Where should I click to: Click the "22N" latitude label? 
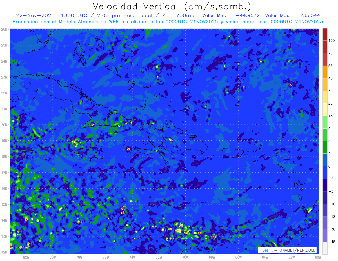pos(5,93)
